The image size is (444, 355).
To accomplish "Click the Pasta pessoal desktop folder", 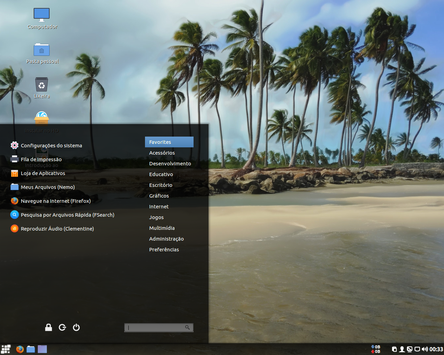I will (x=42, y=53).
